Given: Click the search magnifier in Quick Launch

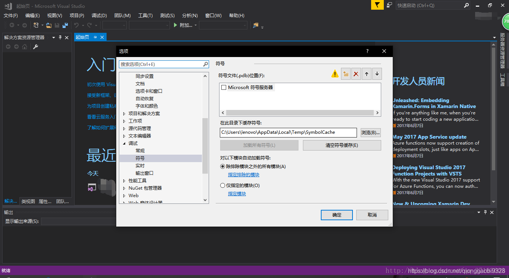Looking at the screenshot, I should click(x=466, y=5).
